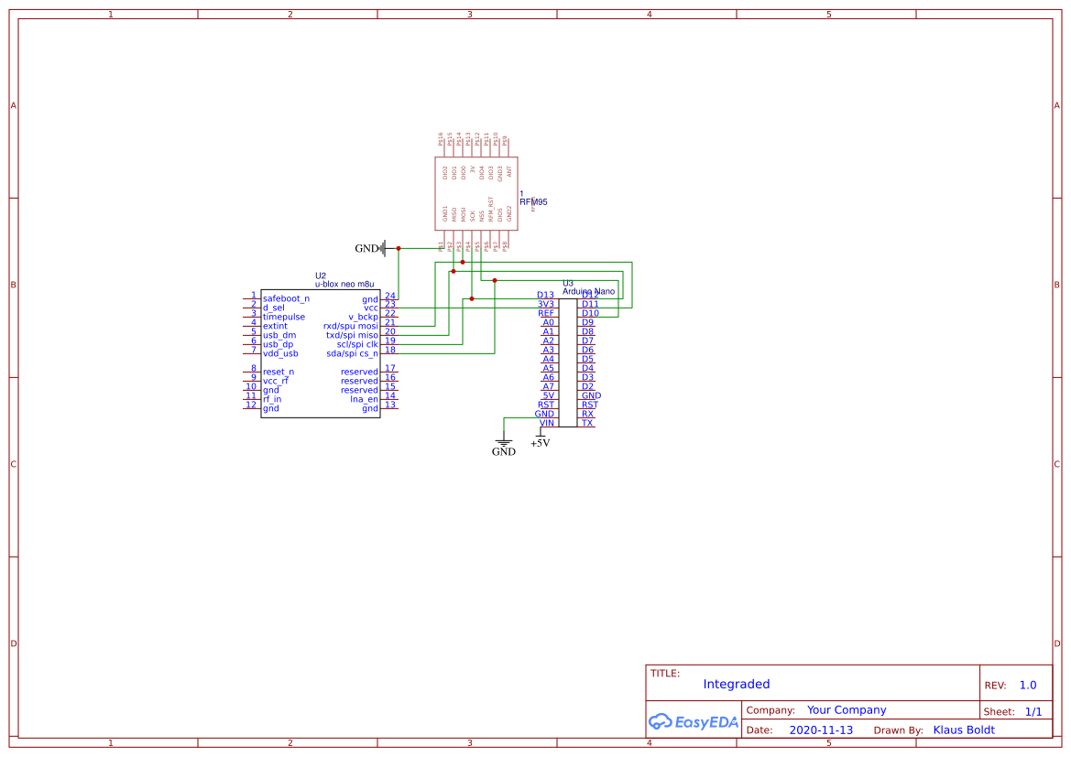The height and width of the screenshot is (757, 1071).
Task: Click the date field 2020-11-13
Action: tap(820, 730)
